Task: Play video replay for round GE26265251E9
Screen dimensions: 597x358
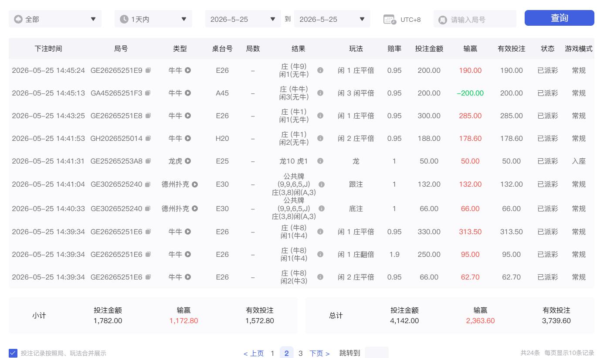Action: pos(188,70)
